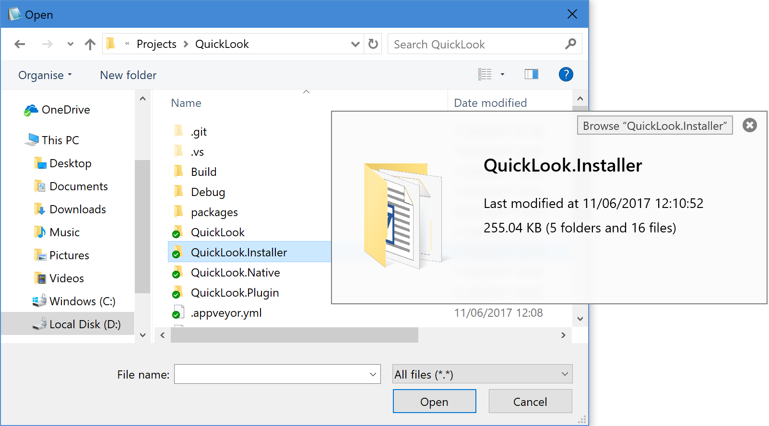Screen dimensions: 769x426
Task: Close the QuickLook preview popup
Action: point(749,125)
